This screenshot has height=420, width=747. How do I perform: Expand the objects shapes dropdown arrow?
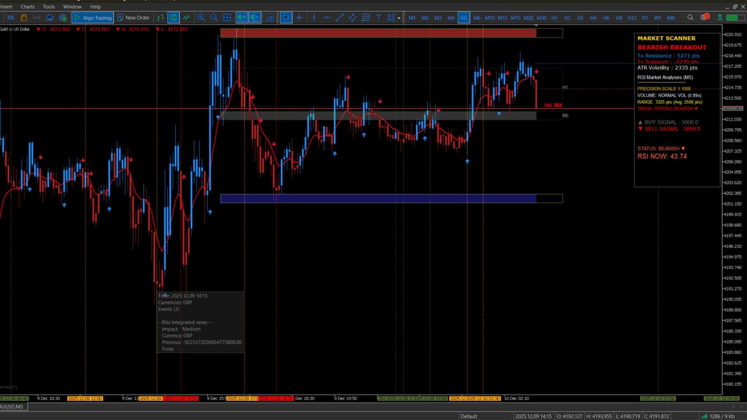click(399, 18)
